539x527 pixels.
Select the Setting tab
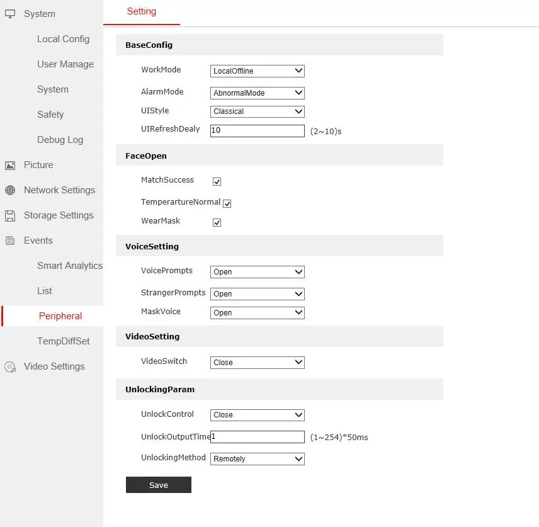coord(142,11)
